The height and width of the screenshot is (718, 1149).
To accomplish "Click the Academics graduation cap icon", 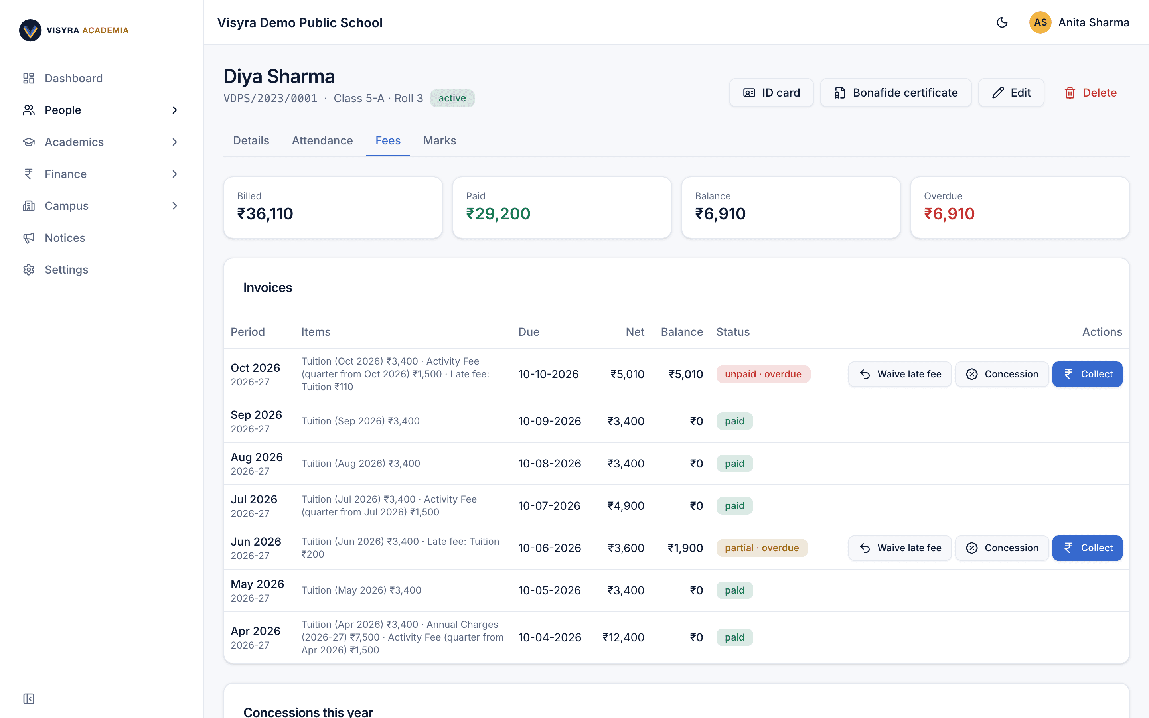I will coord(28,142).
